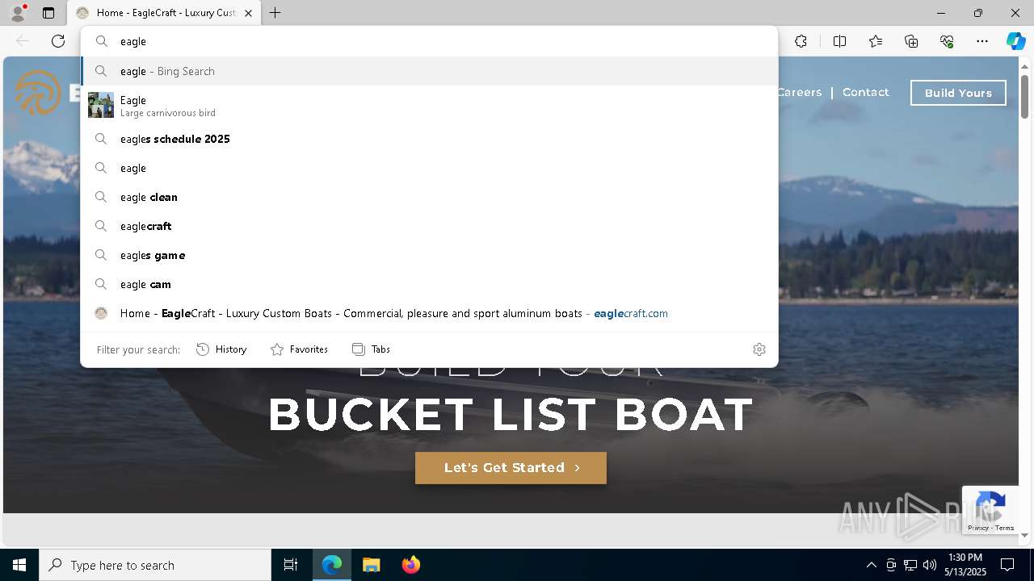Select 'eagles game' suggestion

(x=430, y=255)
